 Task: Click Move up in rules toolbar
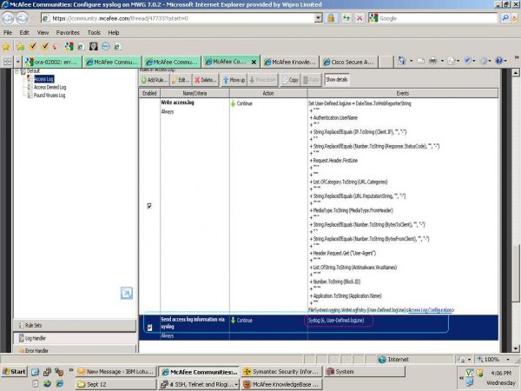[x=234, y=80]
